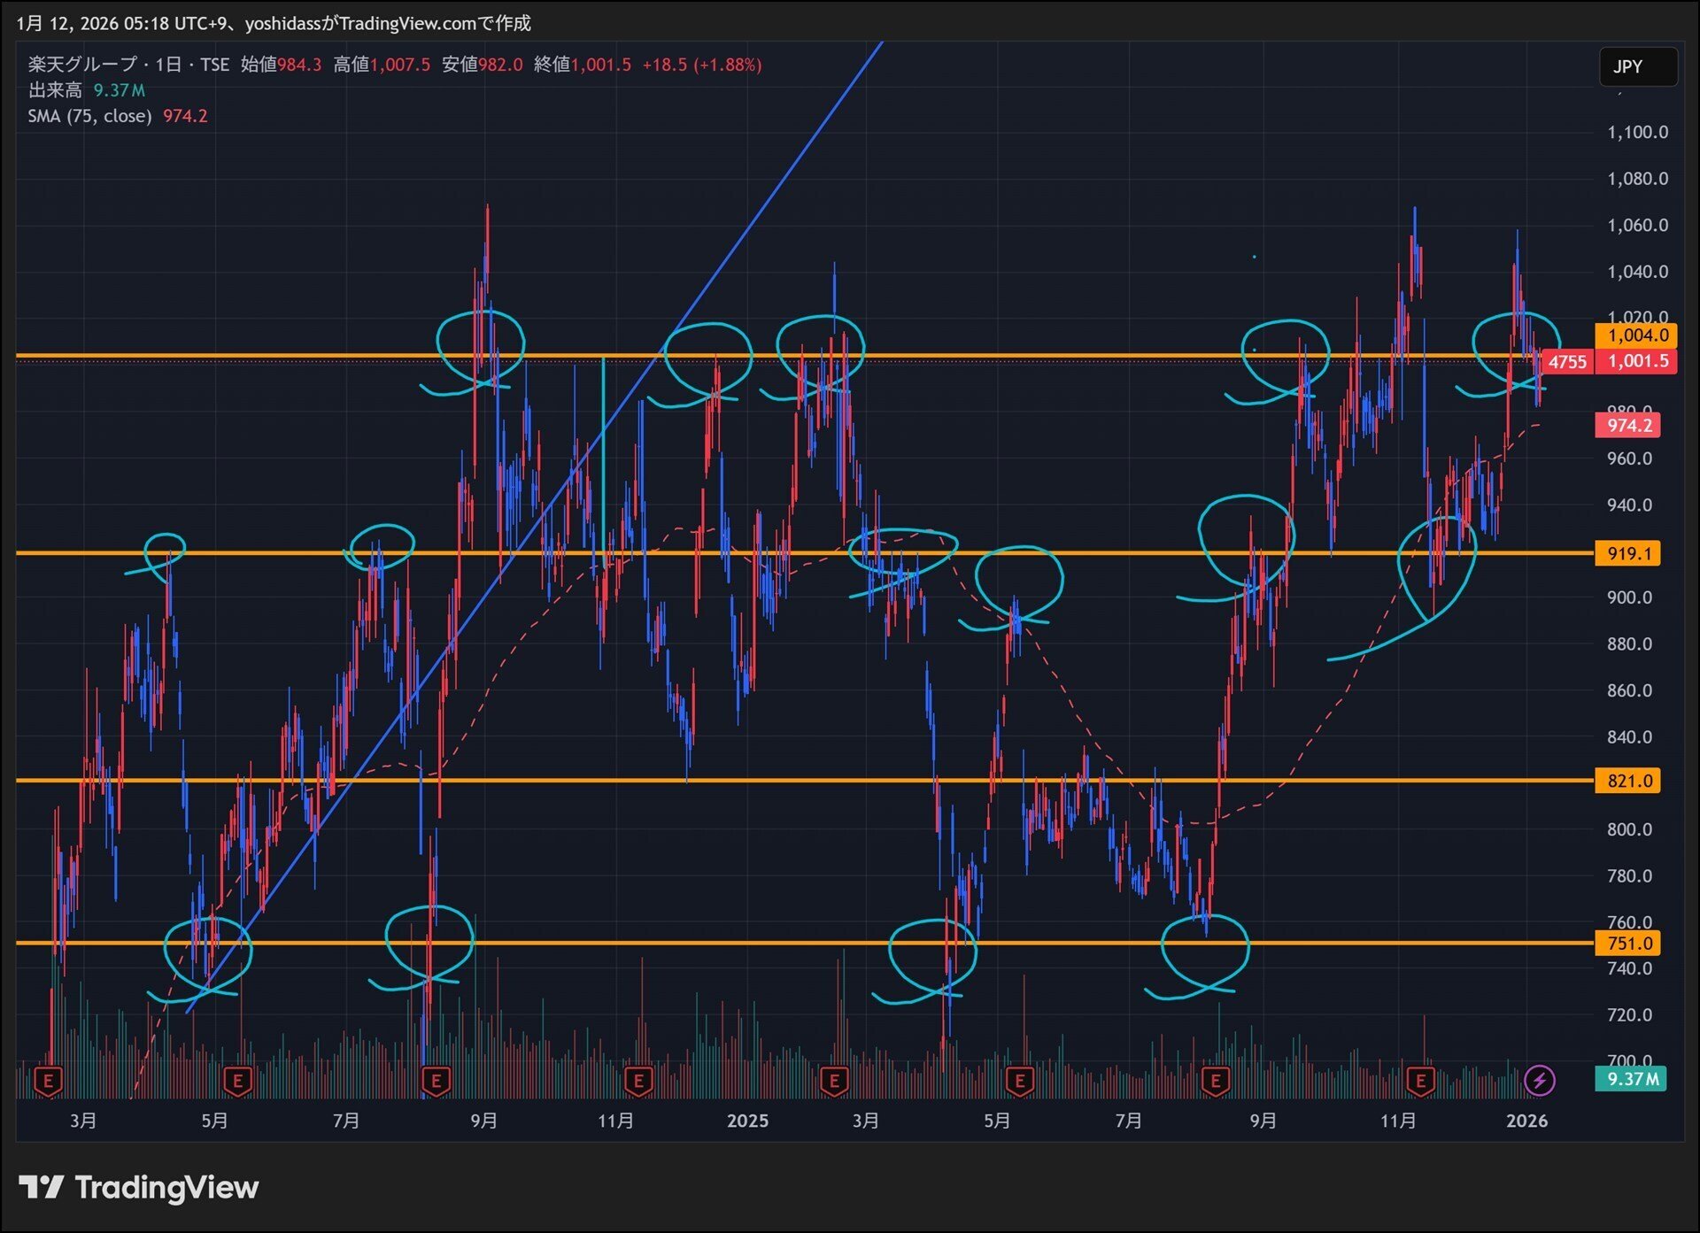This screenshot has height=1233, width=1700.
Task: Click the SMA (75, close) indicator legend
Action: coord(89,116)
